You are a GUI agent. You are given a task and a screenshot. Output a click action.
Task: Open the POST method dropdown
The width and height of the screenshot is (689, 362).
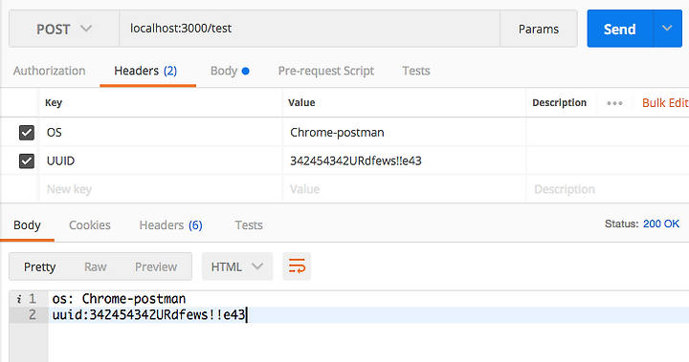[64, 29]
